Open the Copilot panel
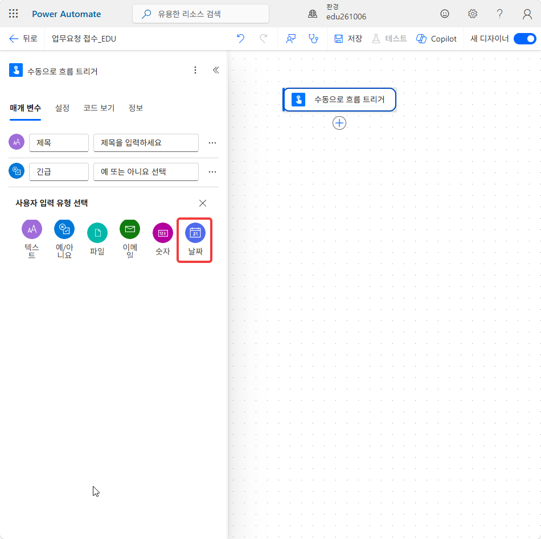 tap(436, 39)
